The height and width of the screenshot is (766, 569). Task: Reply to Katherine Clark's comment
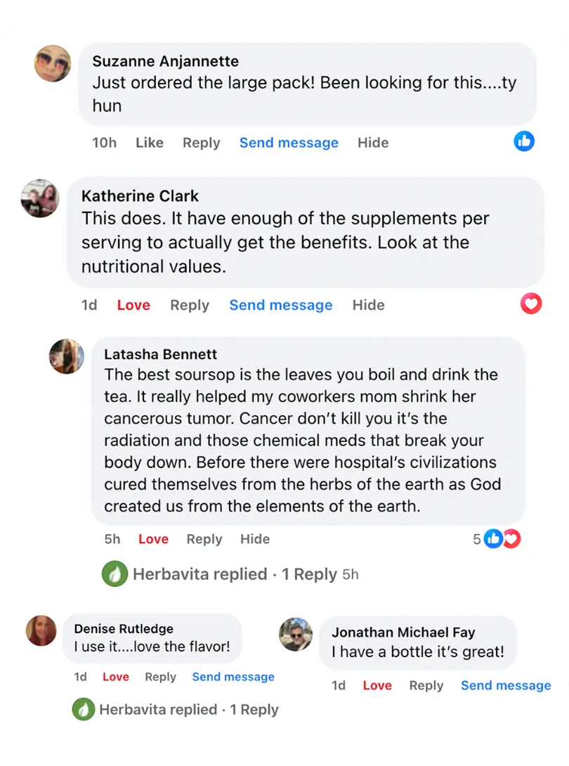coord(190,305)
